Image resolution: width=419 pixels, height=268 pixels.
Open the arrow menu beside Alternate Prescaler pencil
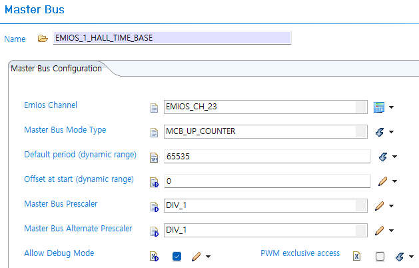click(x=391, y=230)
